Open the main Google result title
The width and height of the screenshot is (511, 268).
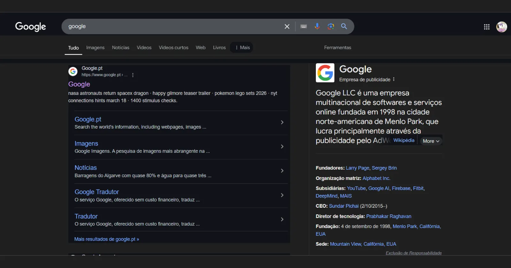[x=79, y=84]
